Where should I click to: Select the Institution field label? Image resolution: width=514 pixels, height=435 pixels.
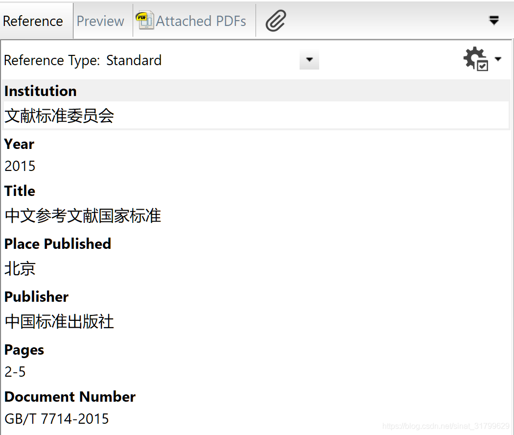click(41, 91)
